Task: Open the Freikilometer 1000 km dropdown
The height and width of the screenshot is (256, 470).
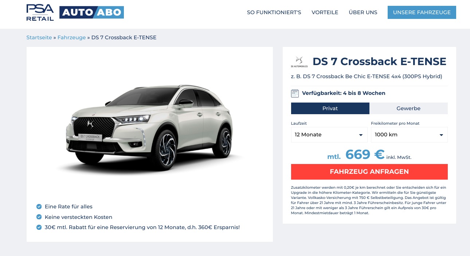Action: click(x=409, y=135)
